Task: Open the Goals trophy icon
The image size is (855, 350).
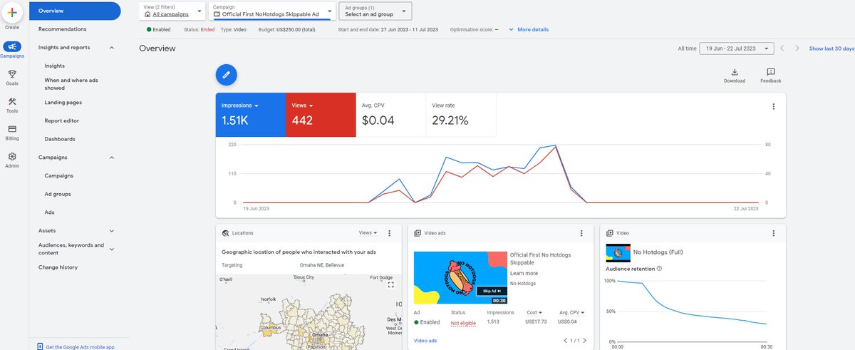Action: (x=12, y=74)
